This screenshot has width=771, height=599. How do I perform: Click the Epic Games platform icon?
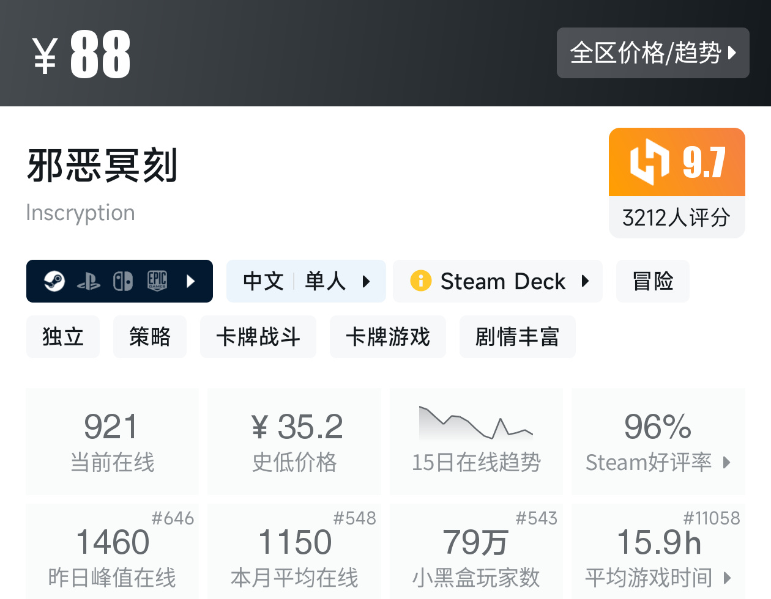[x=157, y=281]
